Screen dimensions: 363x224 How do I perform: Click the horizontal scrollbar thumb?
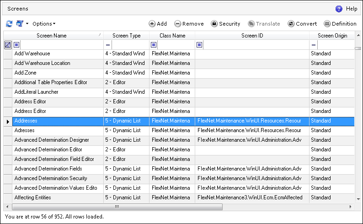tap(117, 207)
